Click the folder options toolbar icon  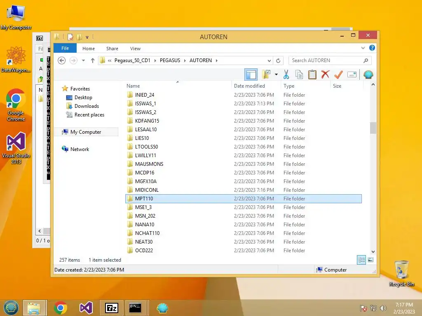click(266, 74)
